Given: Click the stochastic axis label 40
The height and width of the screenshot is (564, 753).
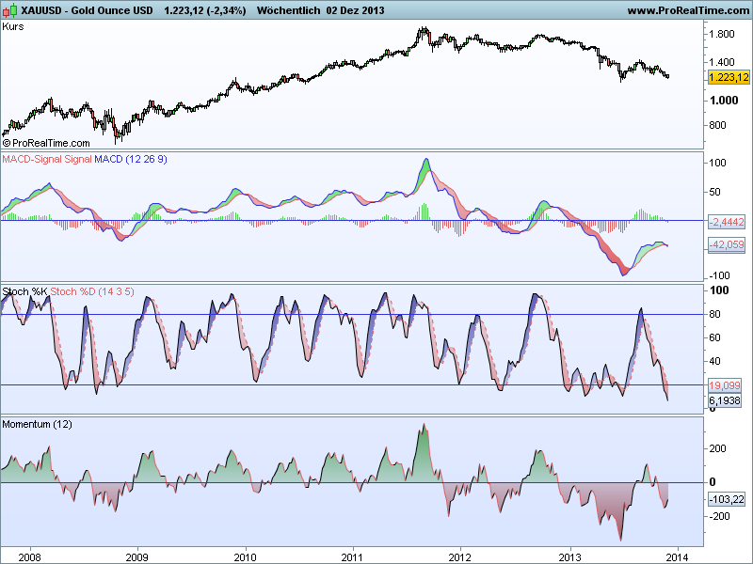Looking at the screenshot, I should point(715,361).
